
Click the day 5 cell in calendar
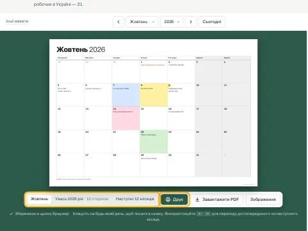71,95
